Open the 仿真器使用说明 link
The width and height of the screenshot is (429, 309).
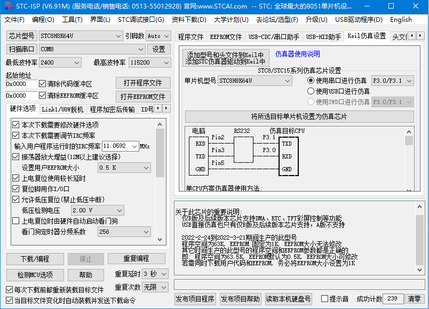pos(297,54)
